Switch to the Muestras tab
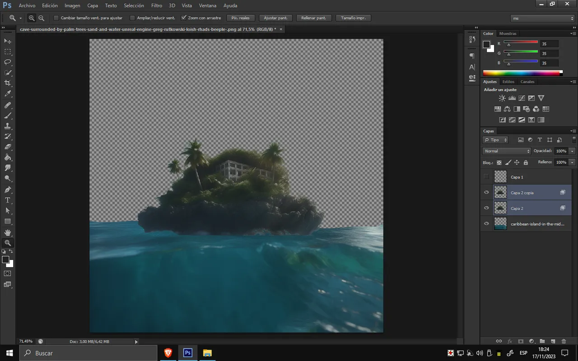Viewport: 578px width, 361px height. [508, 33]
